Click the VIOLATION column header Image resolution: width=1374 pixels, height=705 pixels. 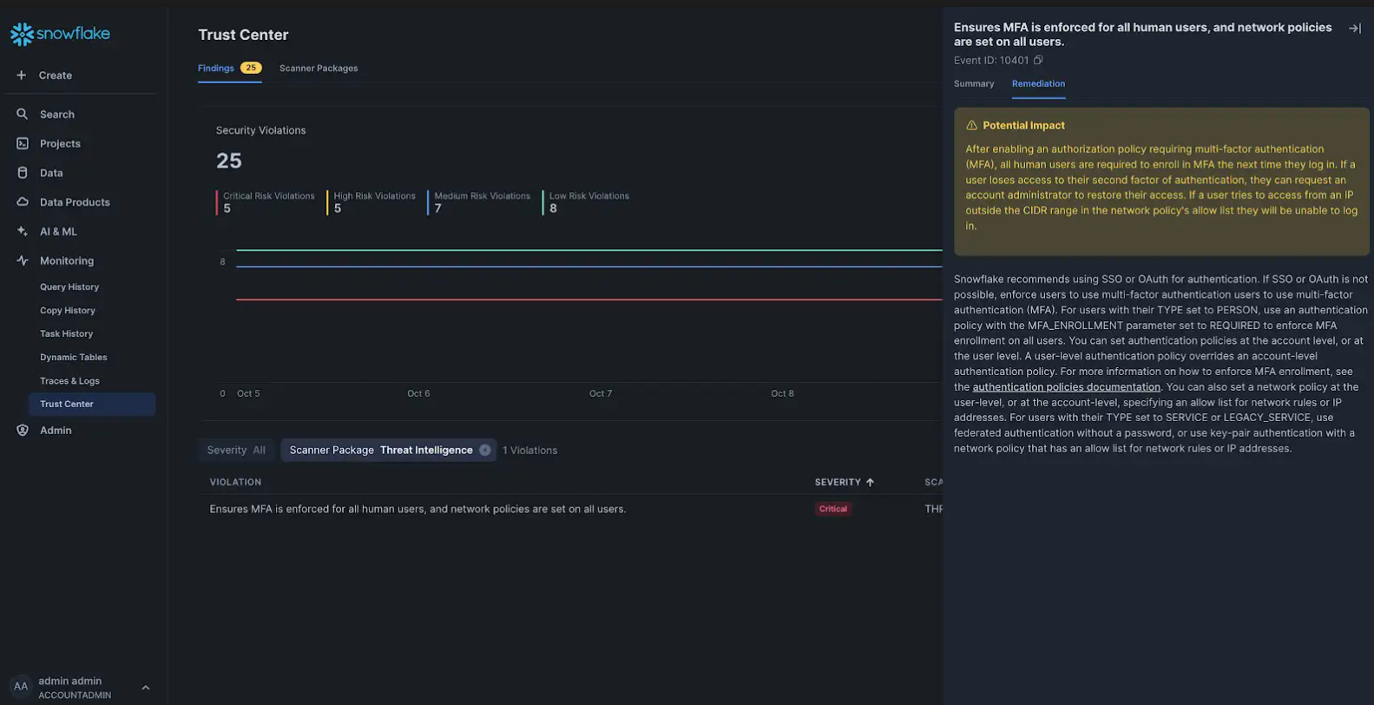pyautogui.click(x=235, y=482)
